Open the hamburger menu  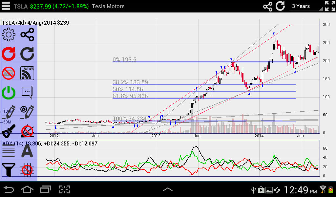pyautogui.click(x=6, y=6)
